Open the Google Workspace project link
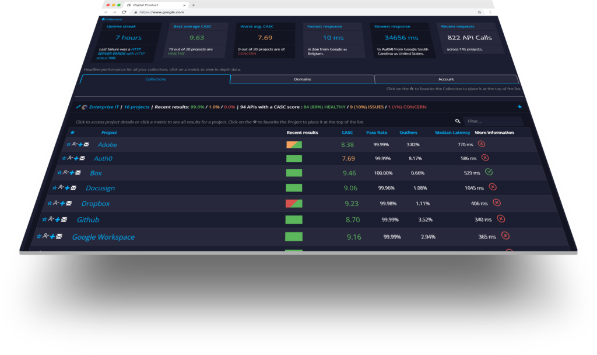This screenshot has height=355, width=597. pos(103,237)
